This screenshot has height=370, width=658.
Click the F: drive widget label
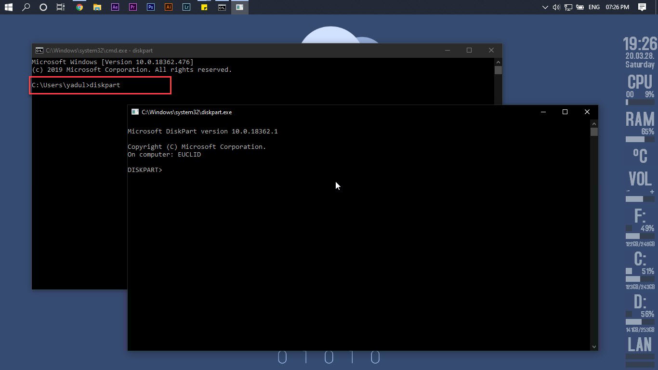(x=640, y=215)
